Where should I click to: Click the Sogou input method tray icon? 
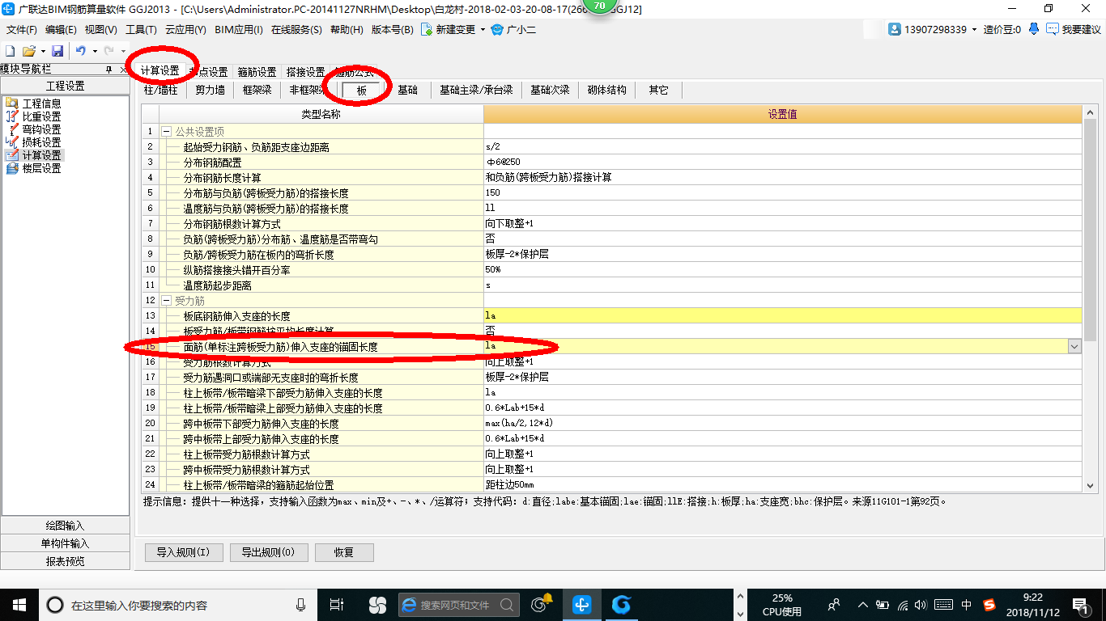pyautogui.click(x=989, y=604)
